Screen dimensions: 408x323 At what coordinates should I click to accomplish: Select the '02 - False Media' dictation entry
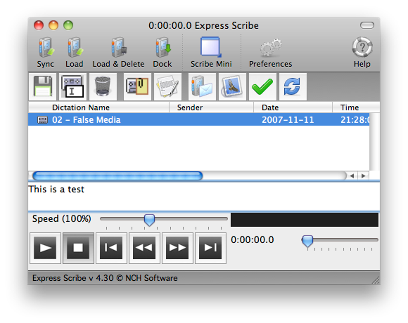(x=120, y=119)
